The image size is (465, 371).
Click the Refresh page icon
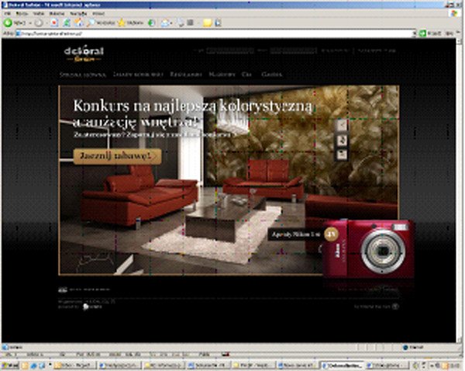67,23
